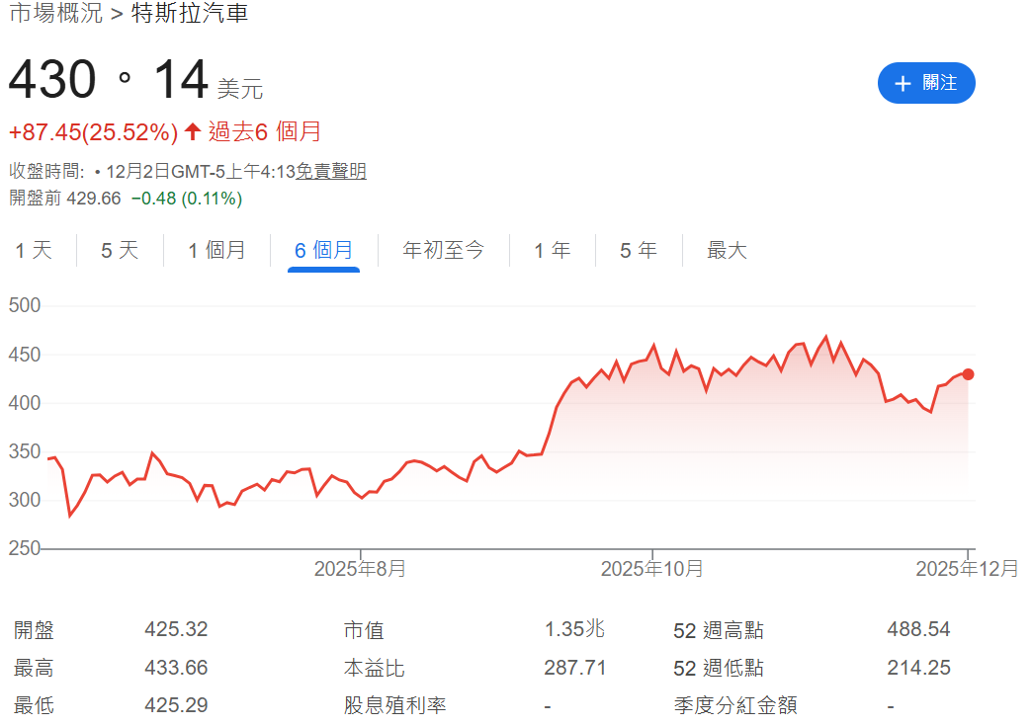Click the market cap value 1.35兆
This screenshot has height=726, width=1033.
575,628
